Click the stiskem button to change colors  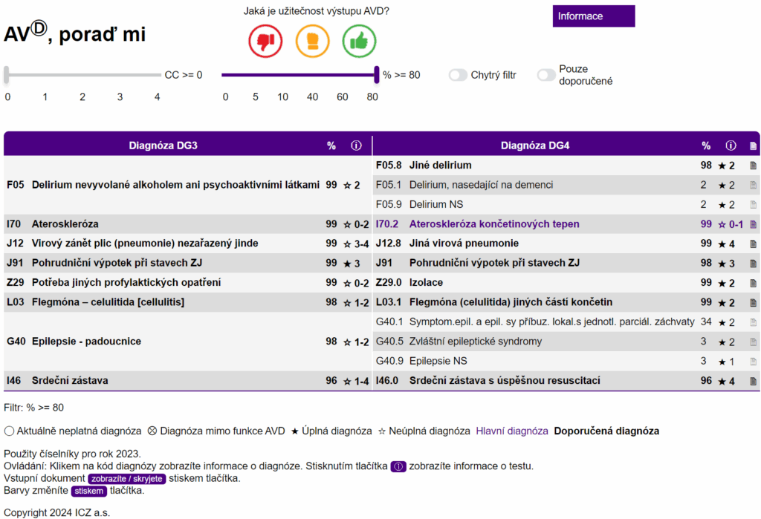89,491
